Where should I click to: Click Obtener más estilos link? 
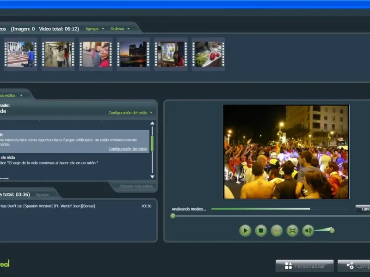click(136, 186)
